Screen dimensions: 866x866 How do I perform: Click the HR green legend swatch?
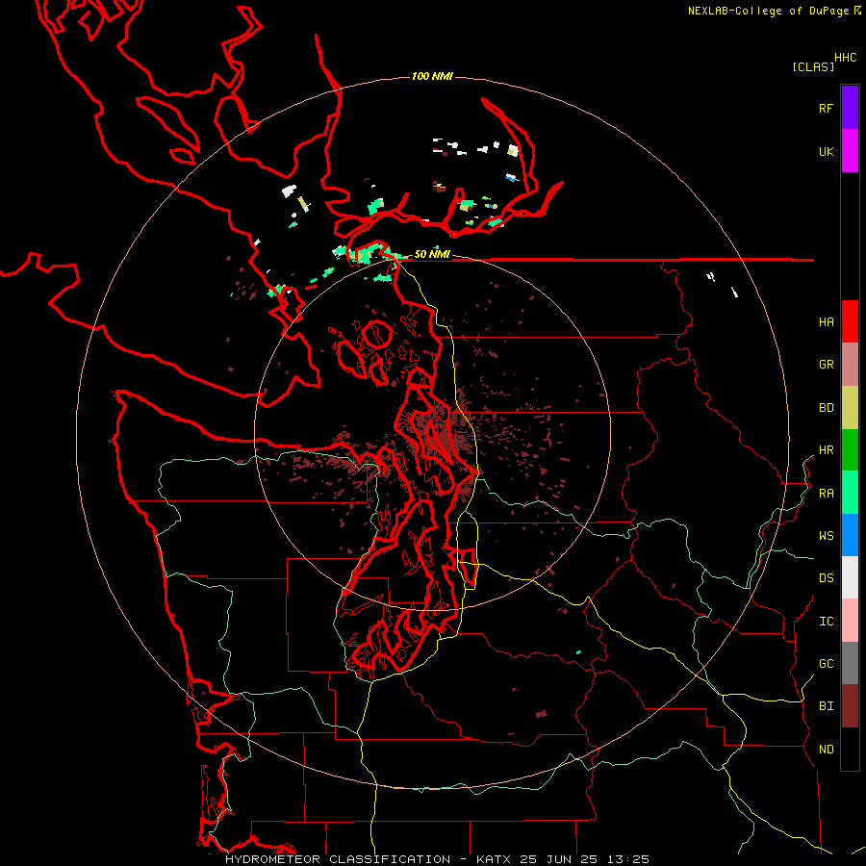(x=850, y=450)
